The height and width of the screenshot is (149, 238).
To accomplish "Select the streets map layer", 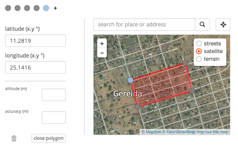I will click(199, 44).
